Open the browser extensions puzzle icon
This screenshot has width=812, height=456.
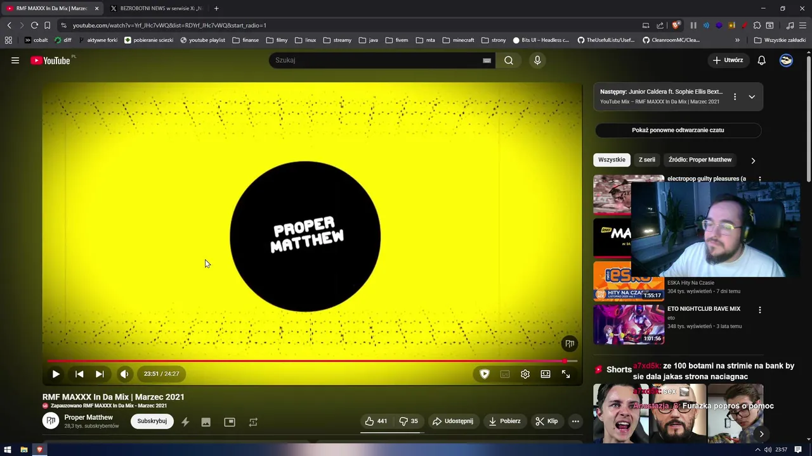point(757,25)
